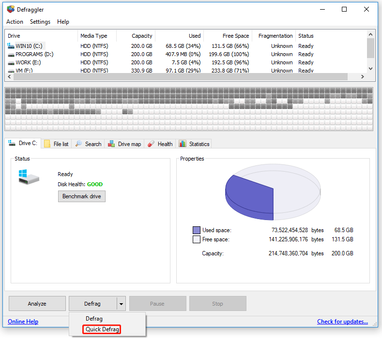Select the Drive C: tab

click(x=23, y=143)
